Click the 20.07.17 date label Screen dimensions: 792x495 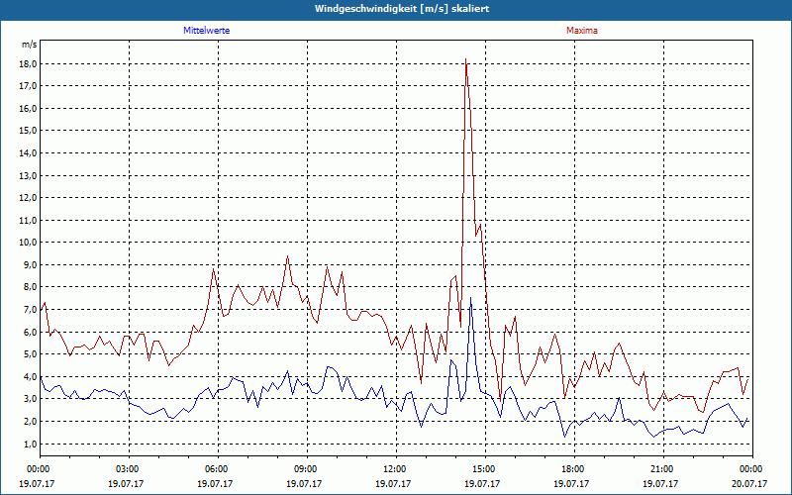(x=749, y=483)
